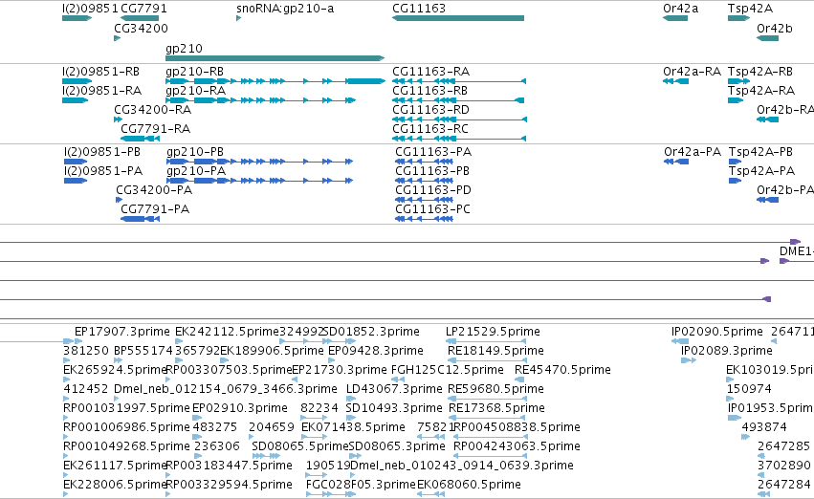Image resolution: width=814 pixels, height=499 pixels.
Task: Open EST EP02910.3prime
Action: click(240, 408)
